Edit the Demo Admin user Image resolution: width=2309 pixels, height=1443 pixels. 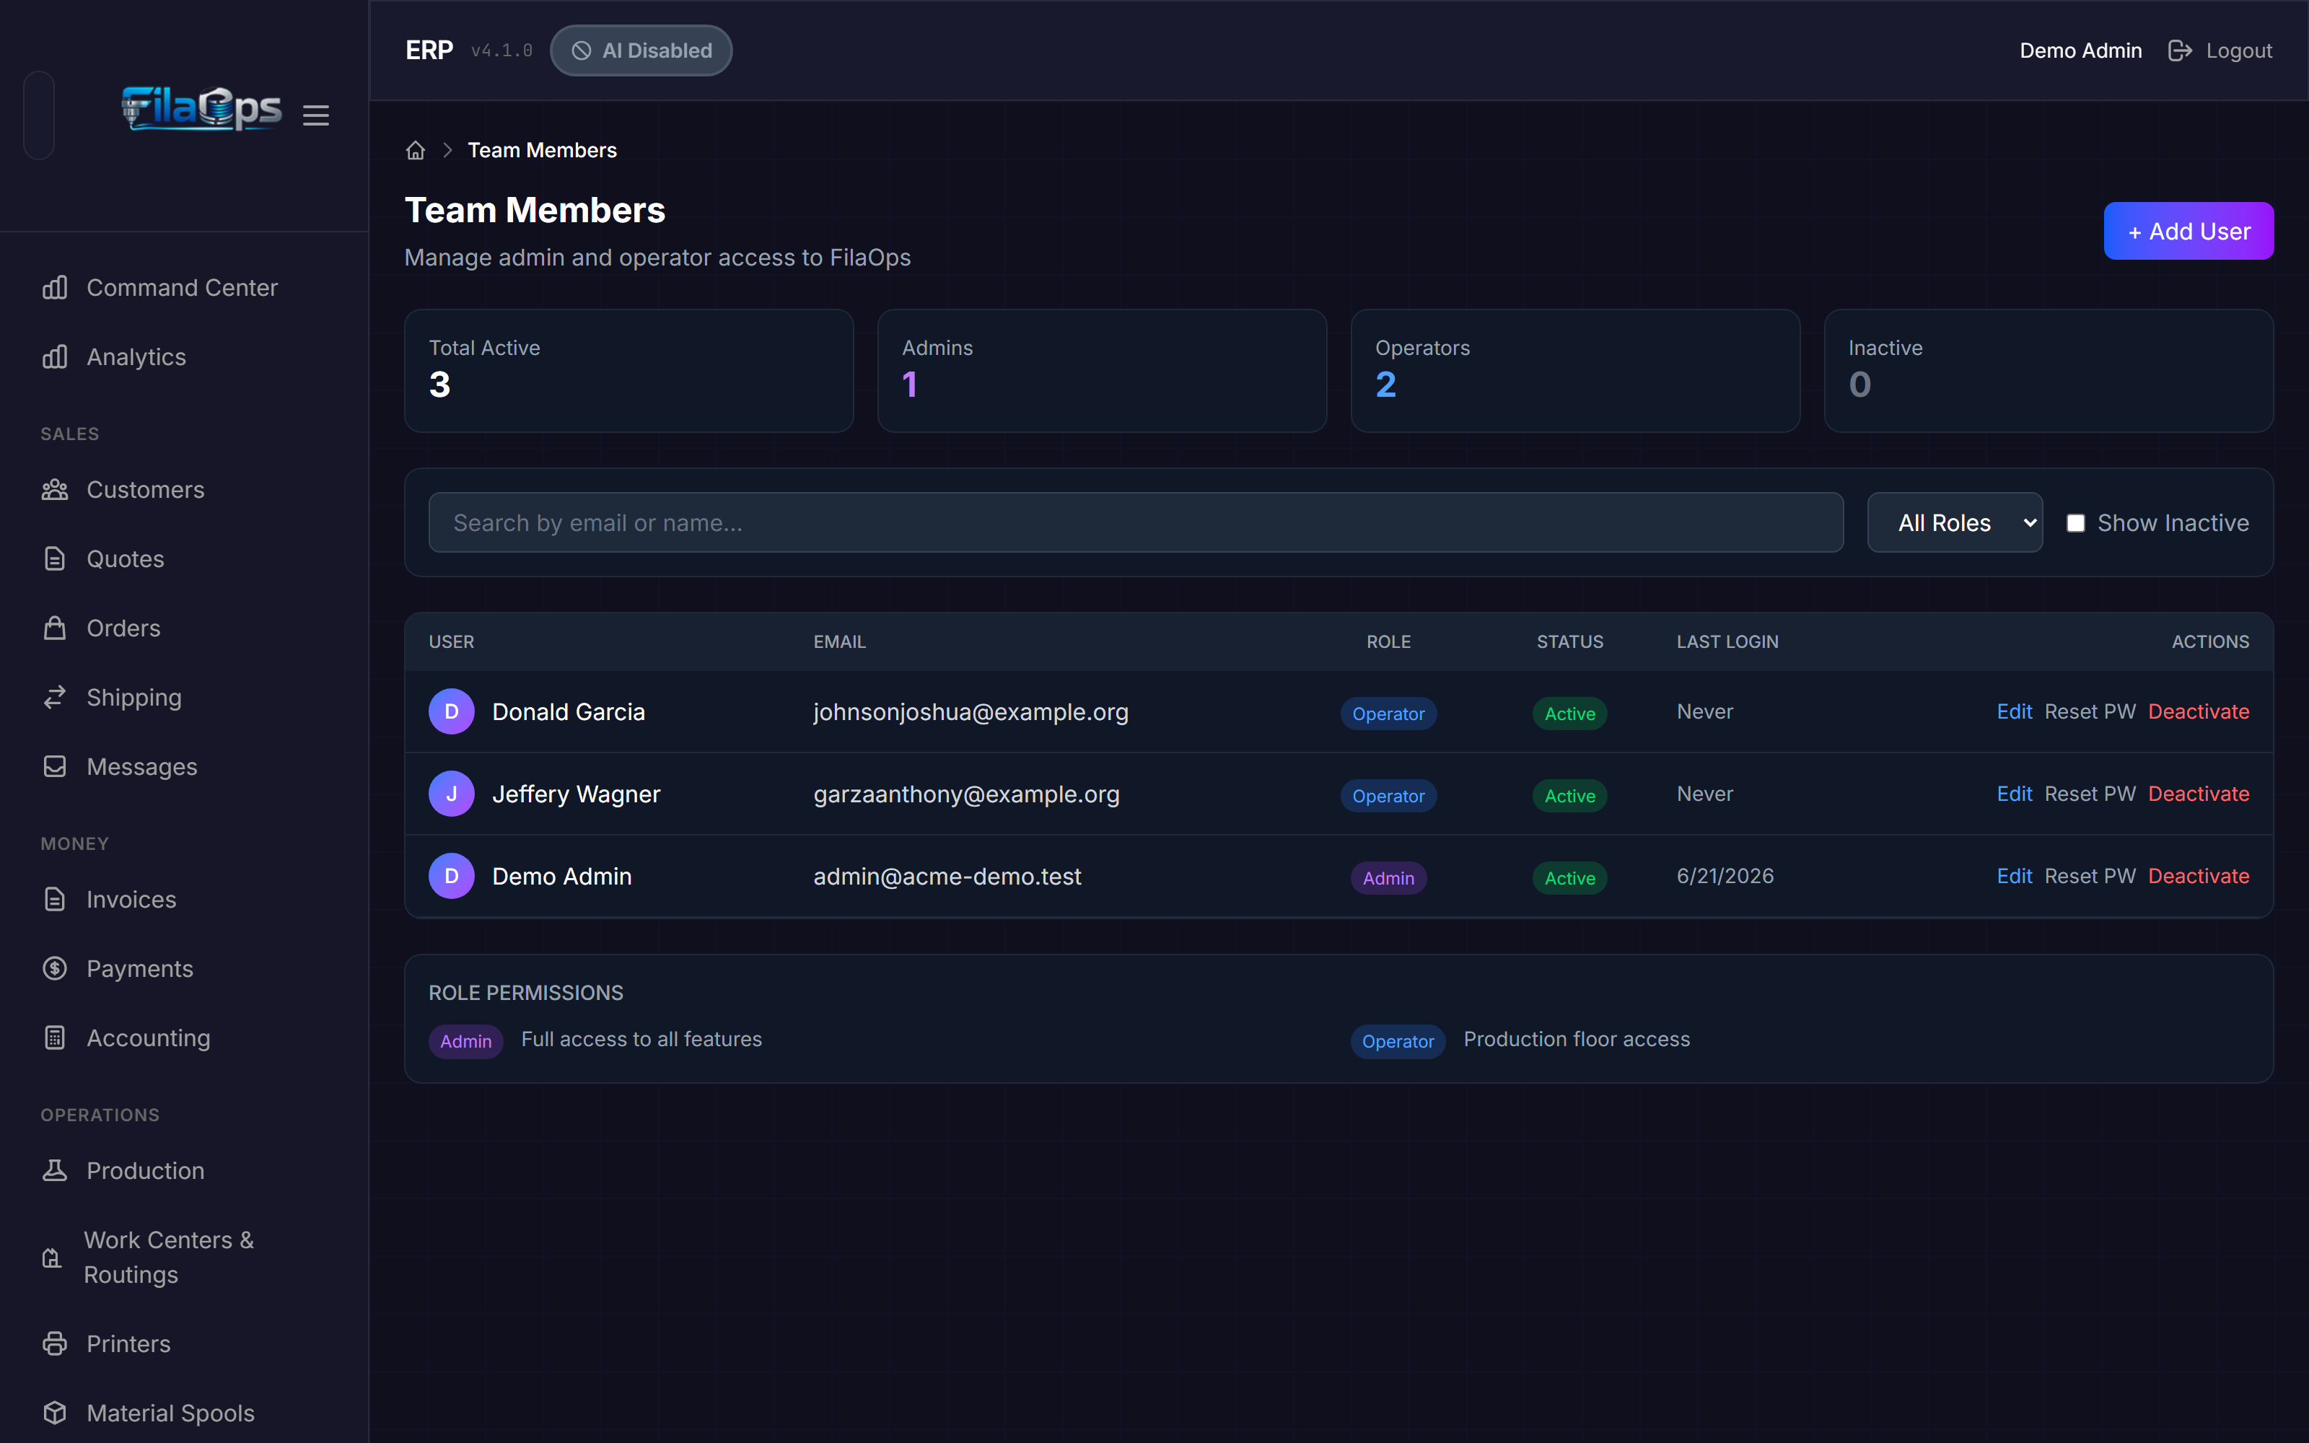point(2014,876)
